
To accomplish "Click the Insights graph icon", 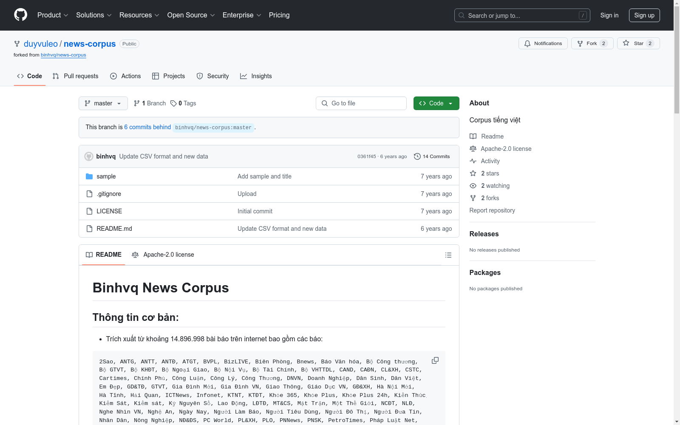I will click(x=244, y=76).
